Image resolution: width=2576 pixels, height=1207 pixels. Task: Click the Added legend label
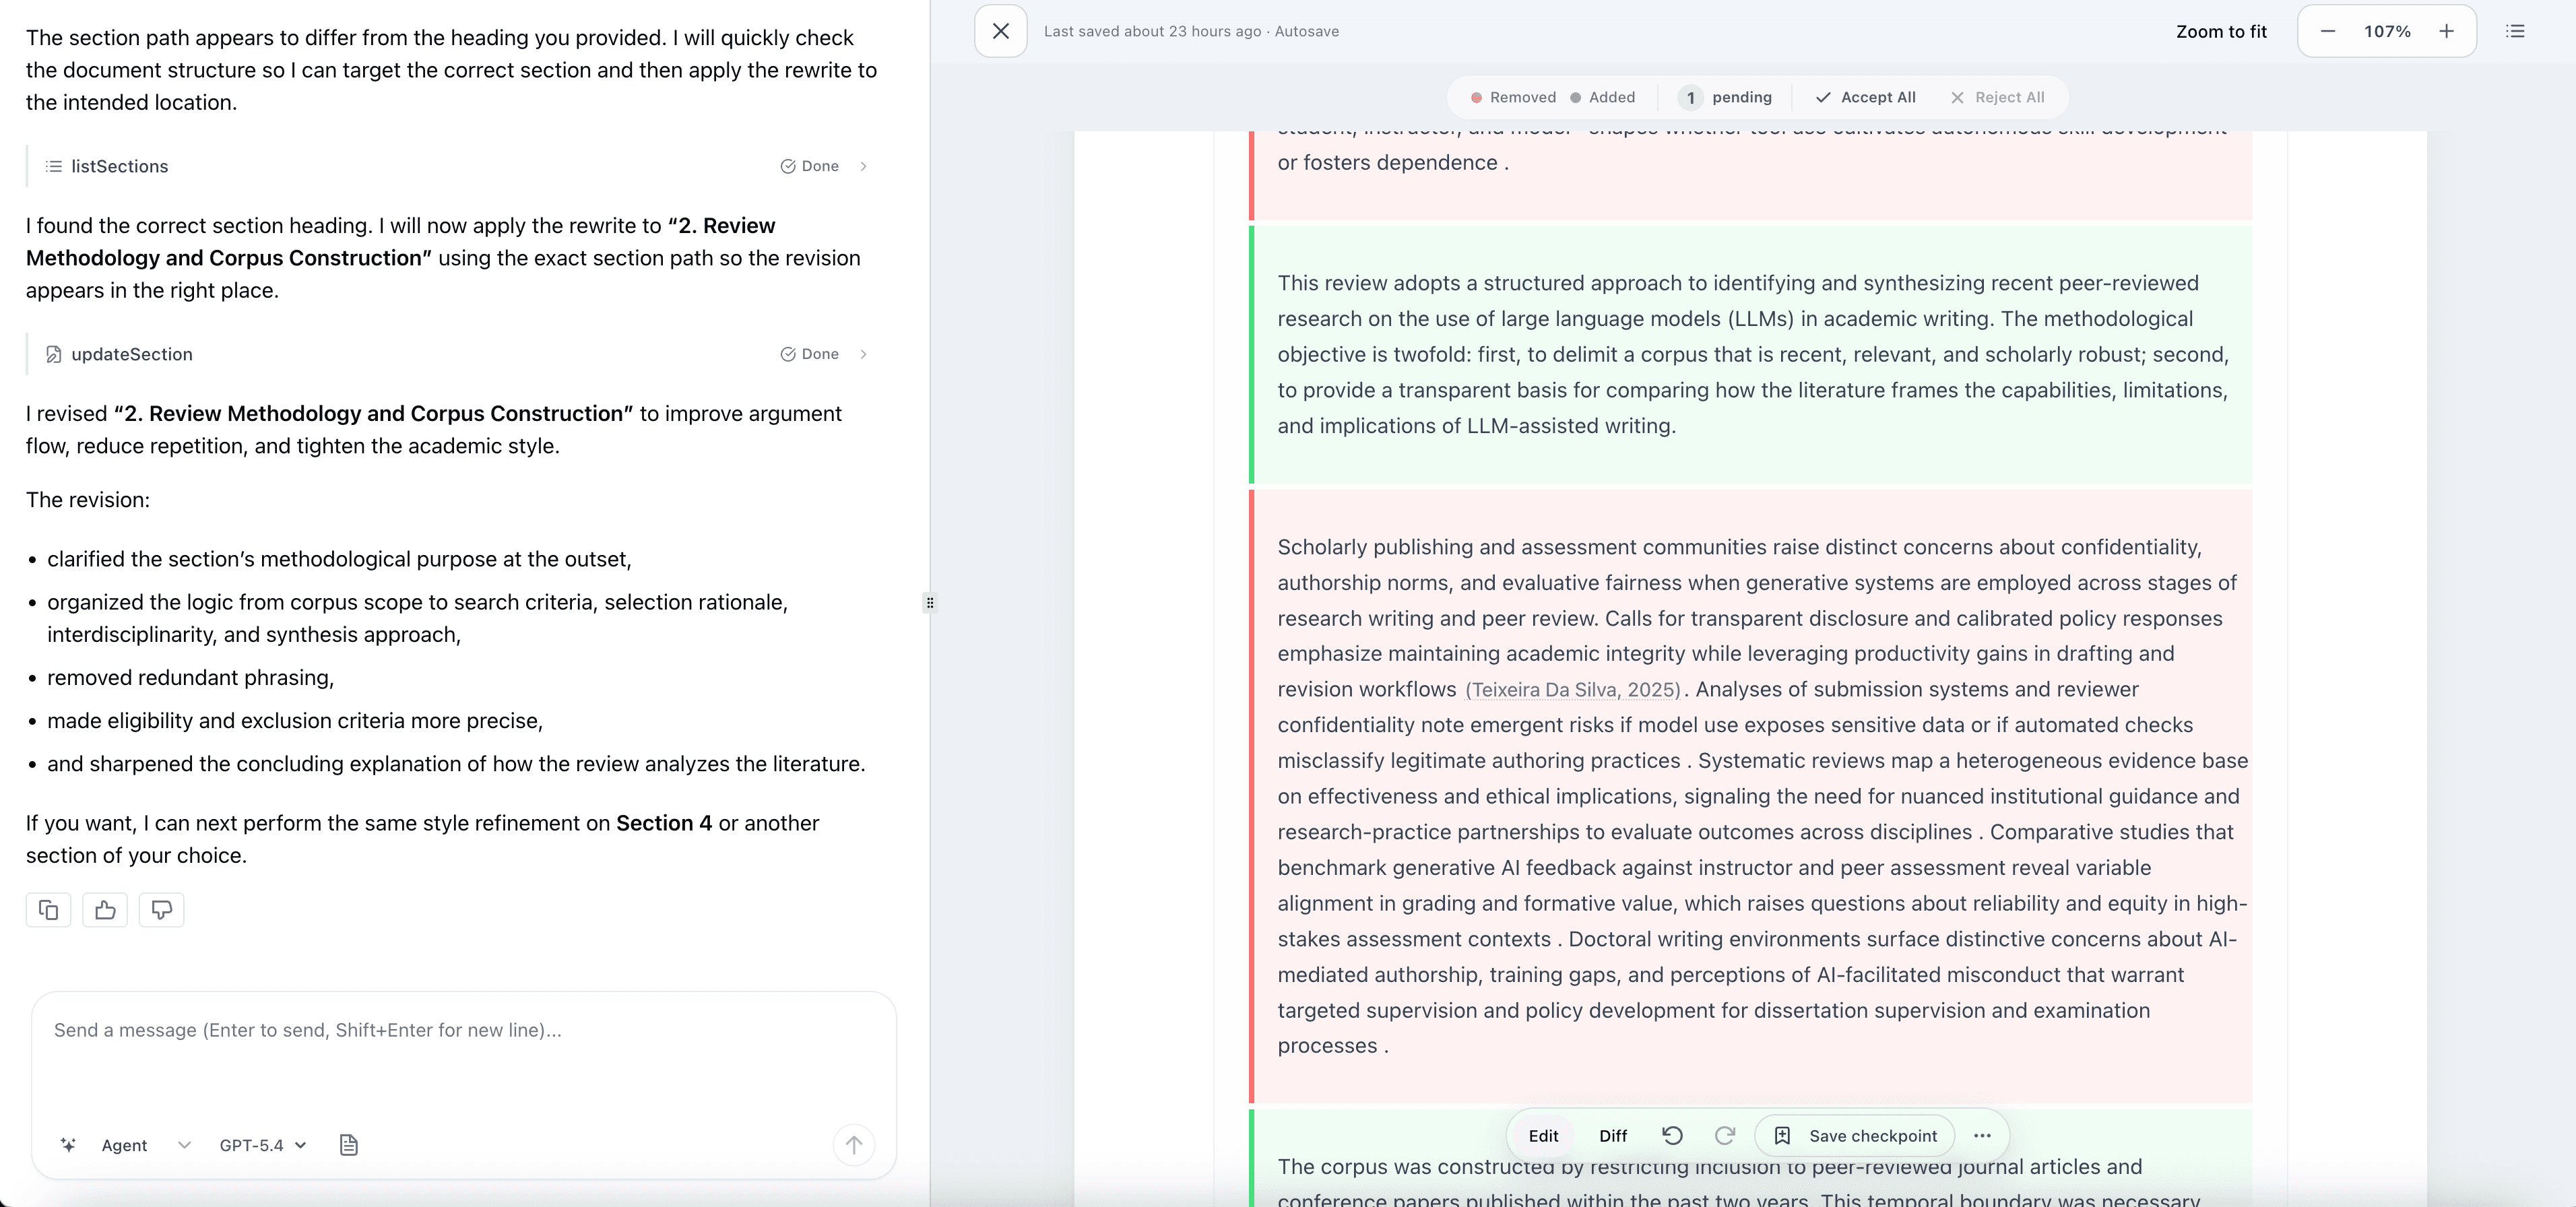pos(1612,97)
